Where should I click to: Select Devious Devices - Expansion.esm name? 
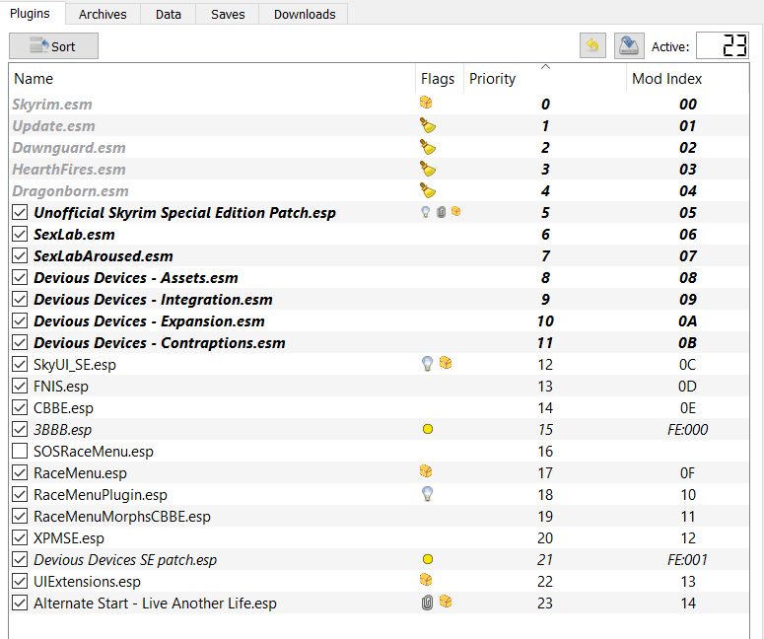pos(149,321)
